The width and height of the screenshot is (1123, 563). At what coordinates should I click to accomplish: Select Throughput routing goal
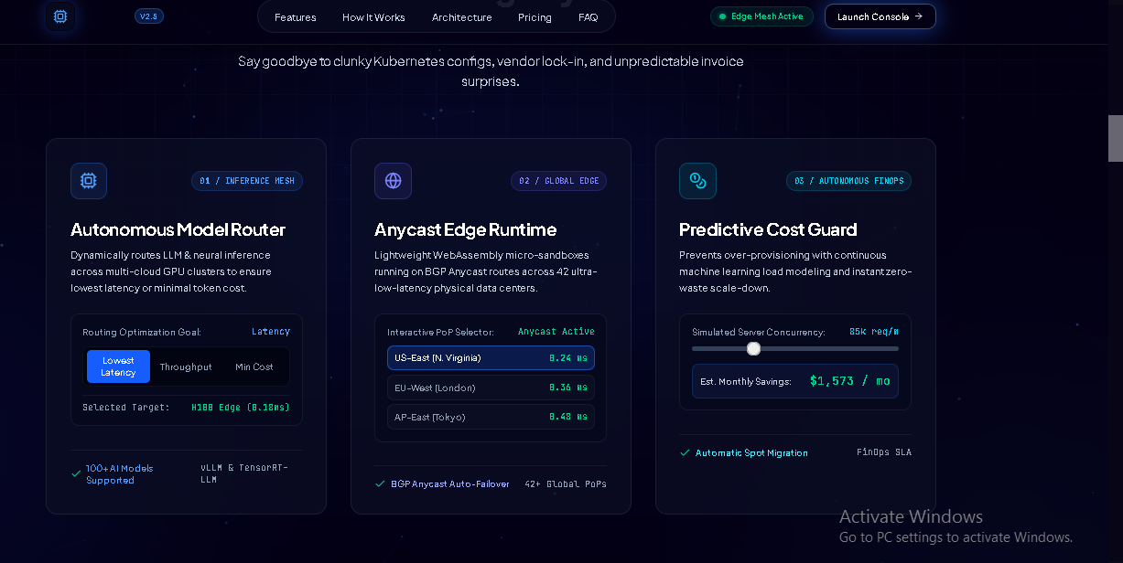click(186, 366)
